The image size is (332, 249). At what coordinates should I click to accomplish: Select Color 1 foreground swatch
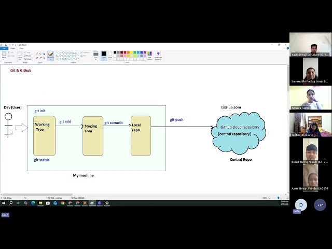[104, 56]
